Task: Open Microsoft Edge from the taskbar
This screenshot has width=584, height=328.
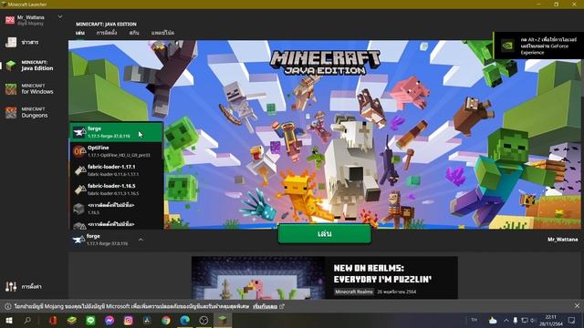Action: pyautogui.click(x=184, y=320)
